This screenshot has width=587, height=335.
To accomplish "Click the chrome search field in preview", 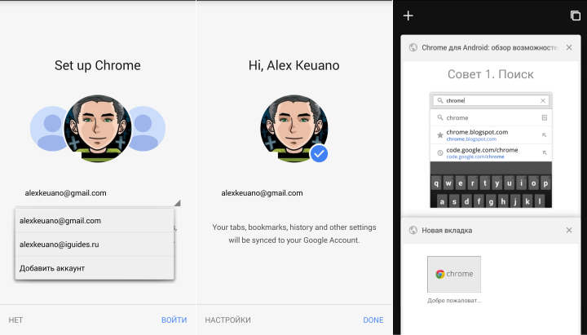I will [x=491, y=100].
